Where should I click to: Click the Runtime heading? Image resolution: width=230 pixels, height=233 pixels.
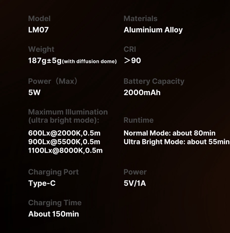click(139, 120)
